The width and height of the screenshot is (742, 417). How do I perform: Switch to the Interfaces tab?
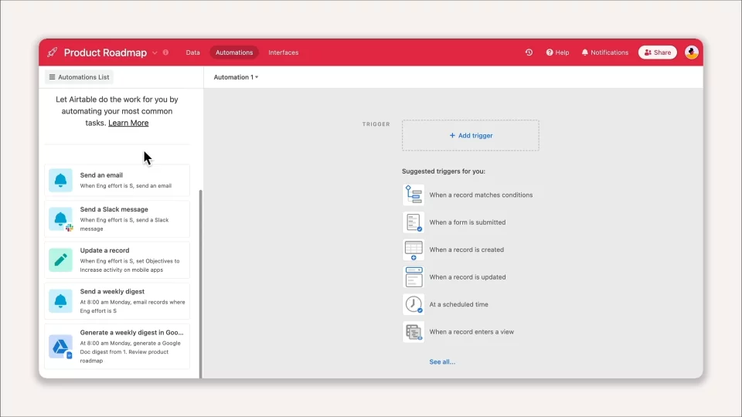point(284,53)
